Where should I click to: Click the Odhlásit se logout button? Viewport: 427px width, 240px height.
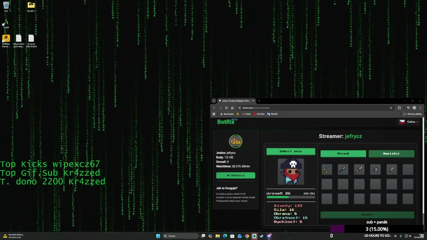coord(236,175)
